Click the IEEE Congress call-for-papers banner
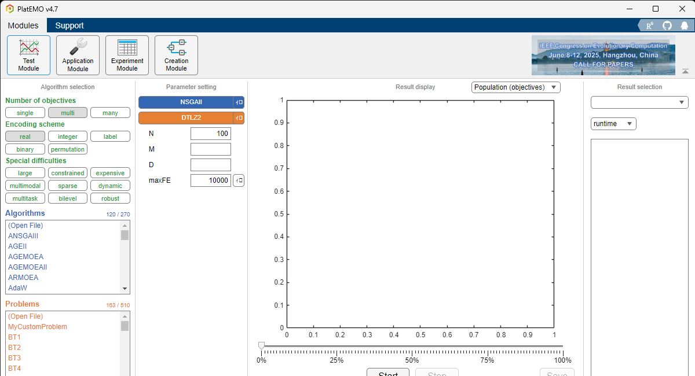This screenshot has height=376, width=695. (603, 56)
